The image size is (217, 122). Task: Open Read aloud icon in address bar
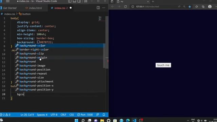179,7
